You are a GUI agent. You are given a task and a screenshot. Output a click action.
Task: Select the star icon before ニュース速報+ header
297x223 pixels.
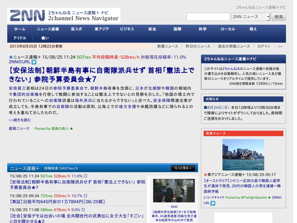(11, 57)
